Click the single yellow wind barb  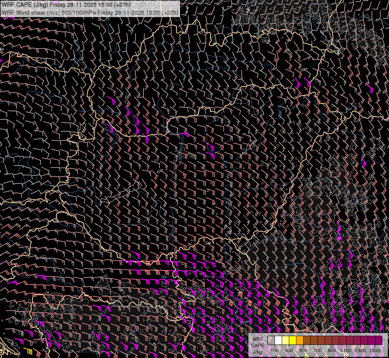[28, 351]
